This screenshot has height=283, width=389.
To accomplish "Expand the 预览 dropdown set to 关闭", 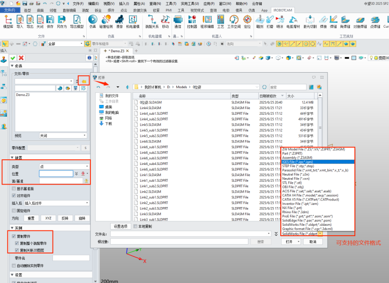I will click(x=63, y=135).
